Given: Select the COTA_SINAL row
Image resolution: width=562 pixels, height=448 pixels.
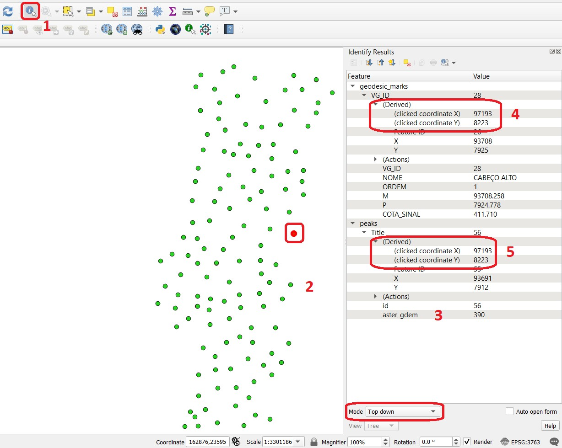Looking at the screenshot, I should 454,214.
